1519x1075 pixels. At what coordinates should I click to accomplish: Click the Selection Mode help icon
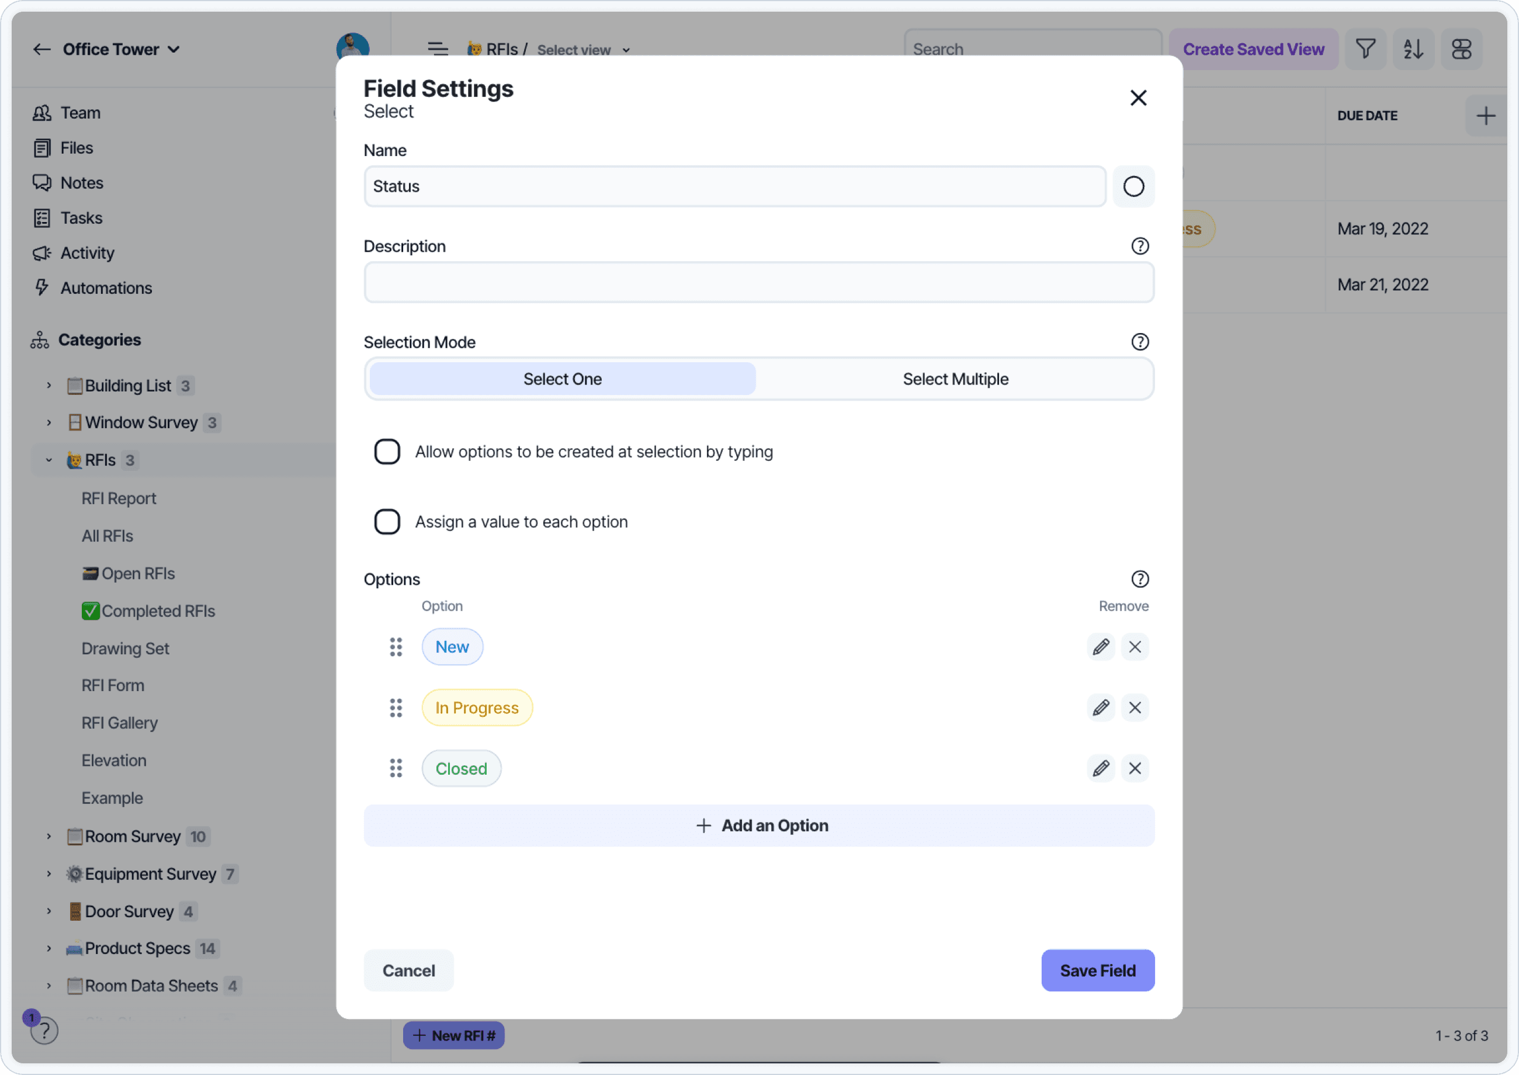click(1140, 342)
